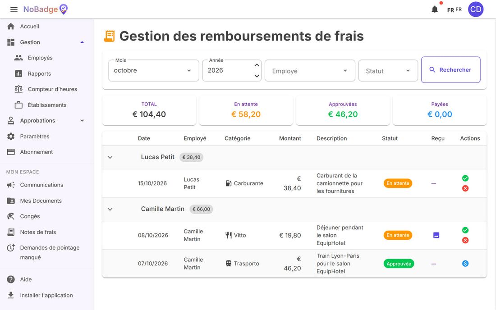Click the Statut column header
This screenshot has height=310, width=496.
coord(390,138)
